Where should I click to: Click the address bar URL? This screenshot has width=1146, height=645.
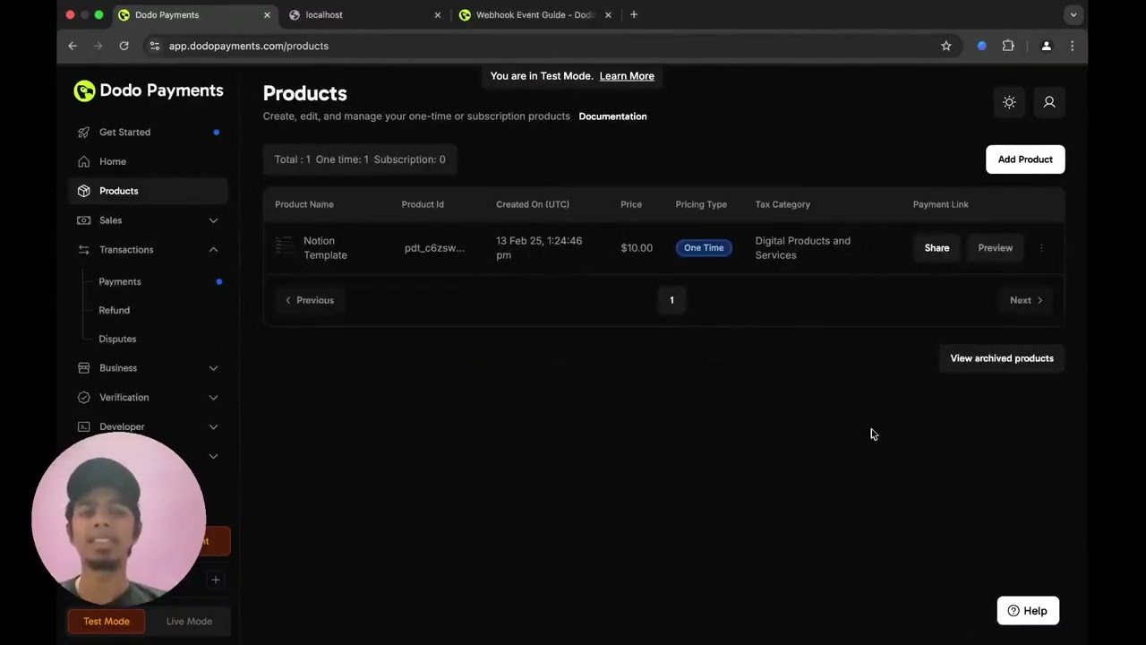click(x=249, y=46)
